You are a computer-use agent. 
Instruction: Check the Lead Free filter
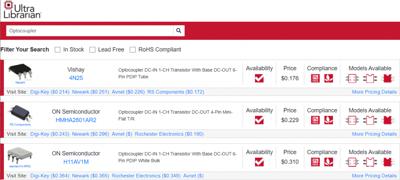[93, 50]
